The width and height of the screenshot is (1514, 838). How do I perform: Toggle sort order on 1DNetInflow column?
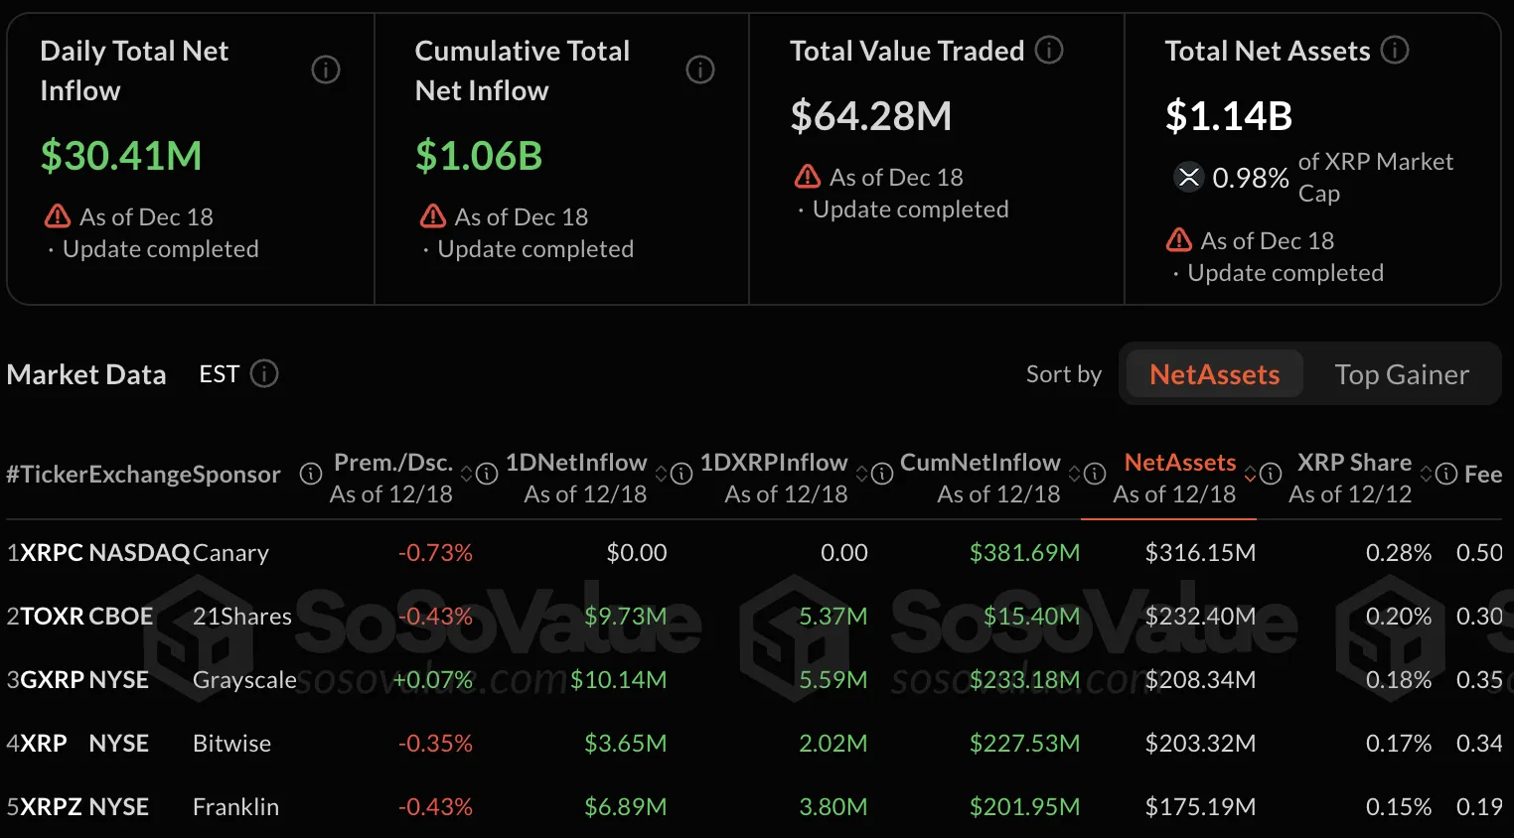659,475
